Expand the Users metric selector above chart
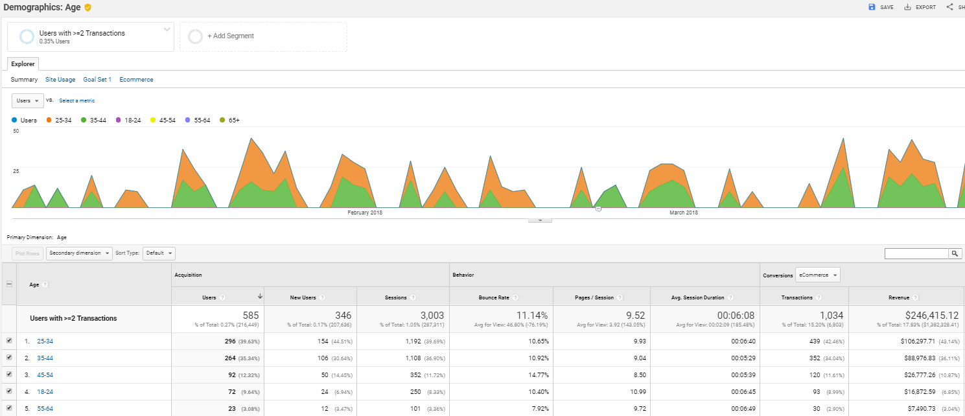The height and width of the screenshot is (416, 965). 28,100
